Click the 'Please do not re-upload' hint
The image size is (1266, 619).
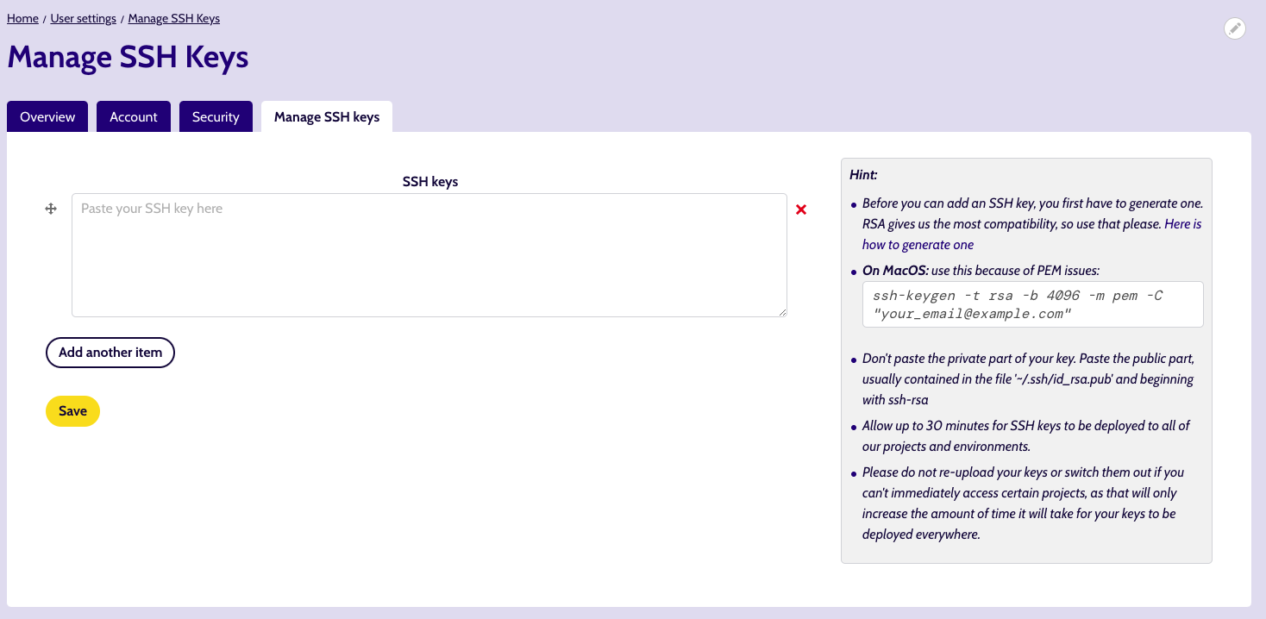click(x=1023, y=503)
